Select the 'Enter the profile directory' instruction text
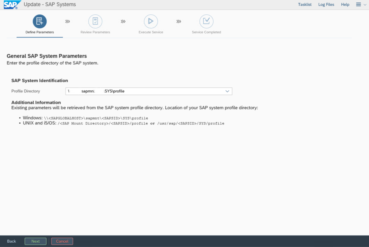The image size is (369, 247). [x=53, y=63]
